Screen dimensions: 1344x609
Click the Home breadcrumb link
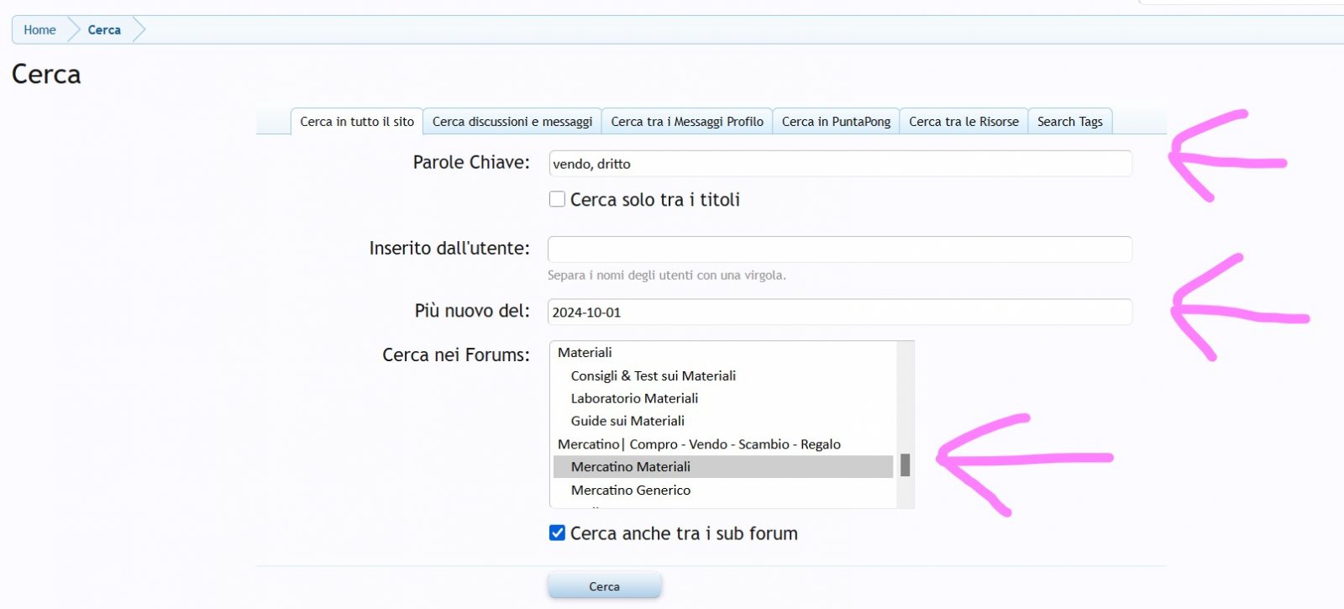tap(39, 30)
